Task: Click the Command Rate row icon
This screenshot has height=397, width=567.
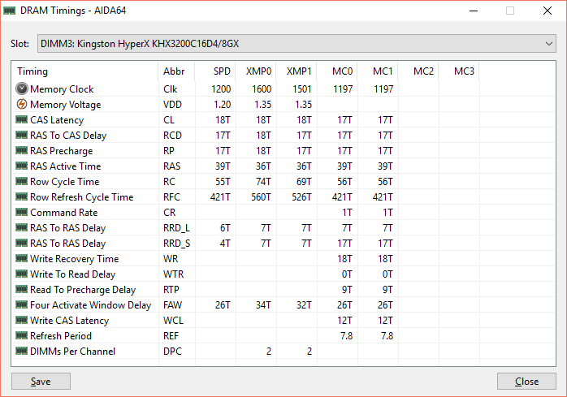Action: coord(22,213)
